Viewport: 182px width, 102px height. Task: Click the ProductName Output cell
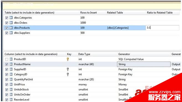tap(176, 64)
